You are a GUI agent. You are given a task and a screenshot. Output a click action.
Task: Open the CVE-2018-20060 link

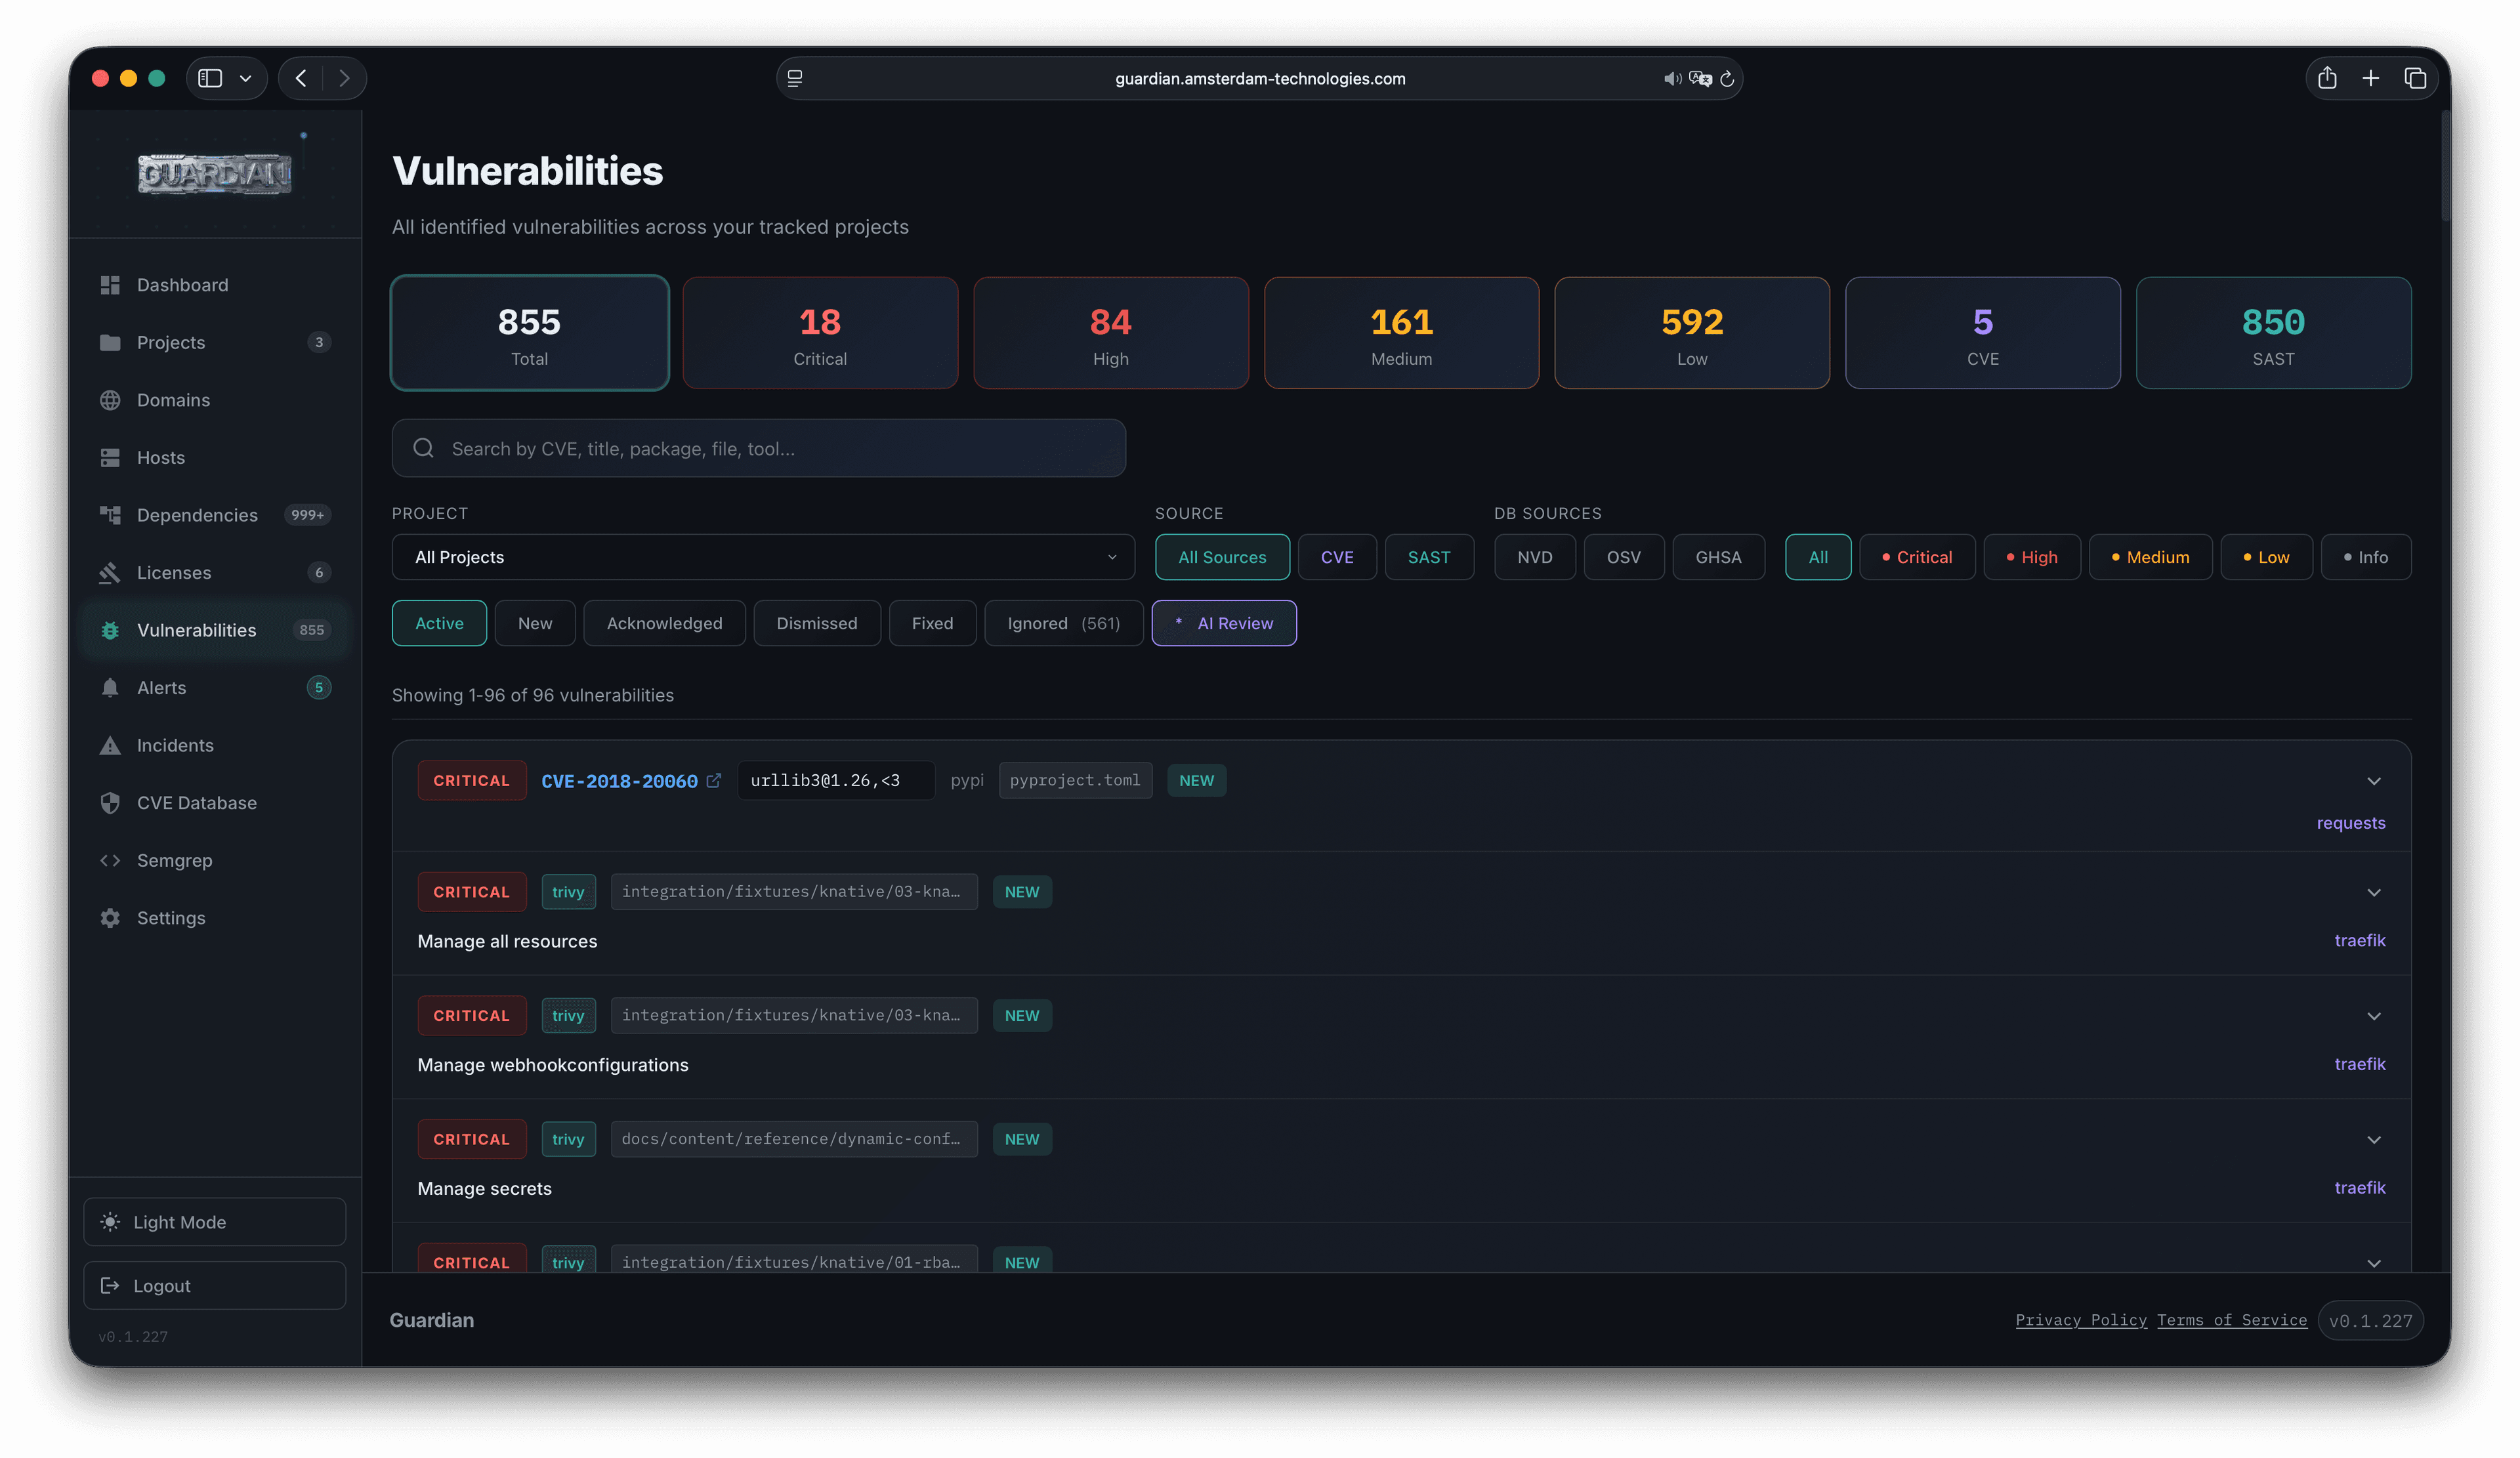tap(619, 781)
